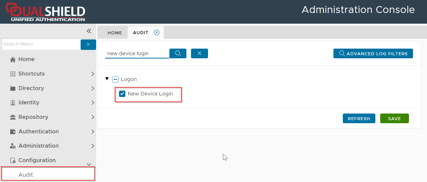Switch to the HOME tab

click(115, 33)
